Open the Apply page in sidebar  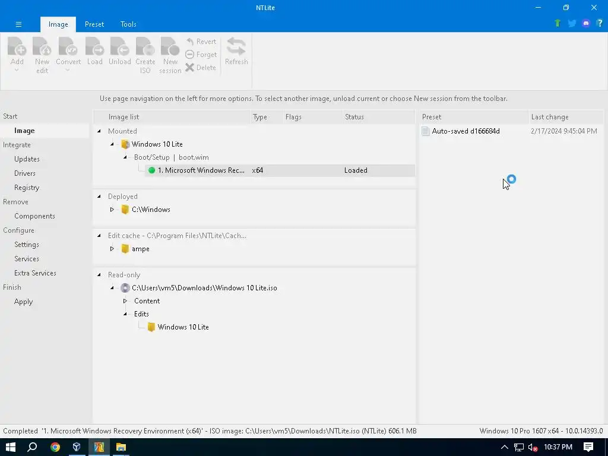(23, 302)
